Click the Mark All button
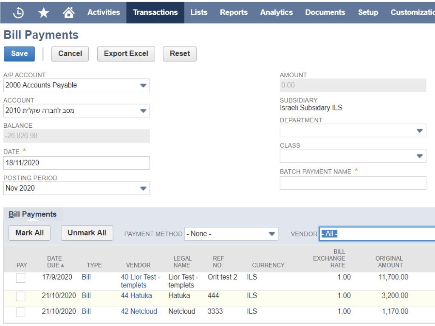The image size is (435, 326). coord(29,233)
